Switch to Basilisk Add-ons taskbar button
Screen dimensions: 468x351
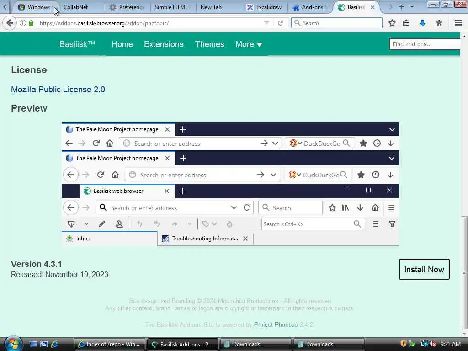pyautogui.click(x=183, y=344)
